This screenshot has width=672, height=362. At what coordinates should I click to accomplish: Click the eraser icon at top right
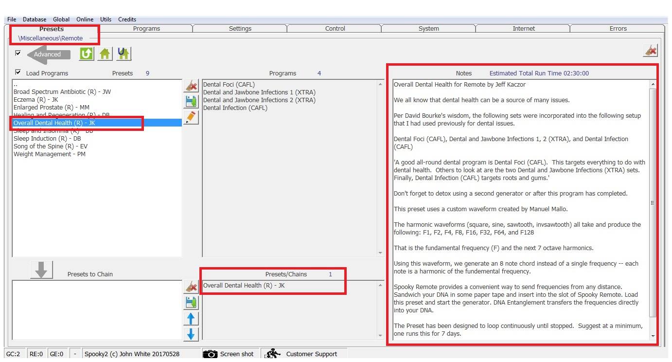coord(650,50)
